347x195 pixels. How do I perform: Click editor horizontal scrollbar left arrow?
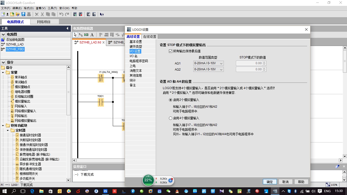(x=74, y=160)
